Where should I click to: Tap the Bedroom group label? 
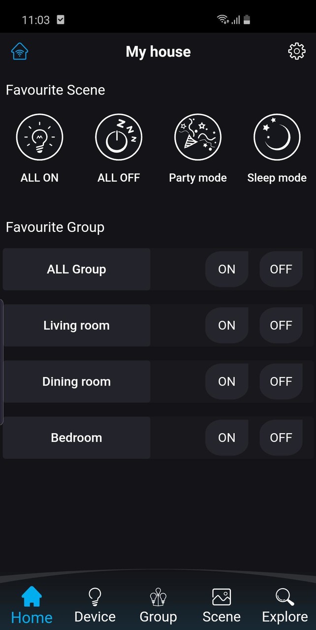coord(76,438)
